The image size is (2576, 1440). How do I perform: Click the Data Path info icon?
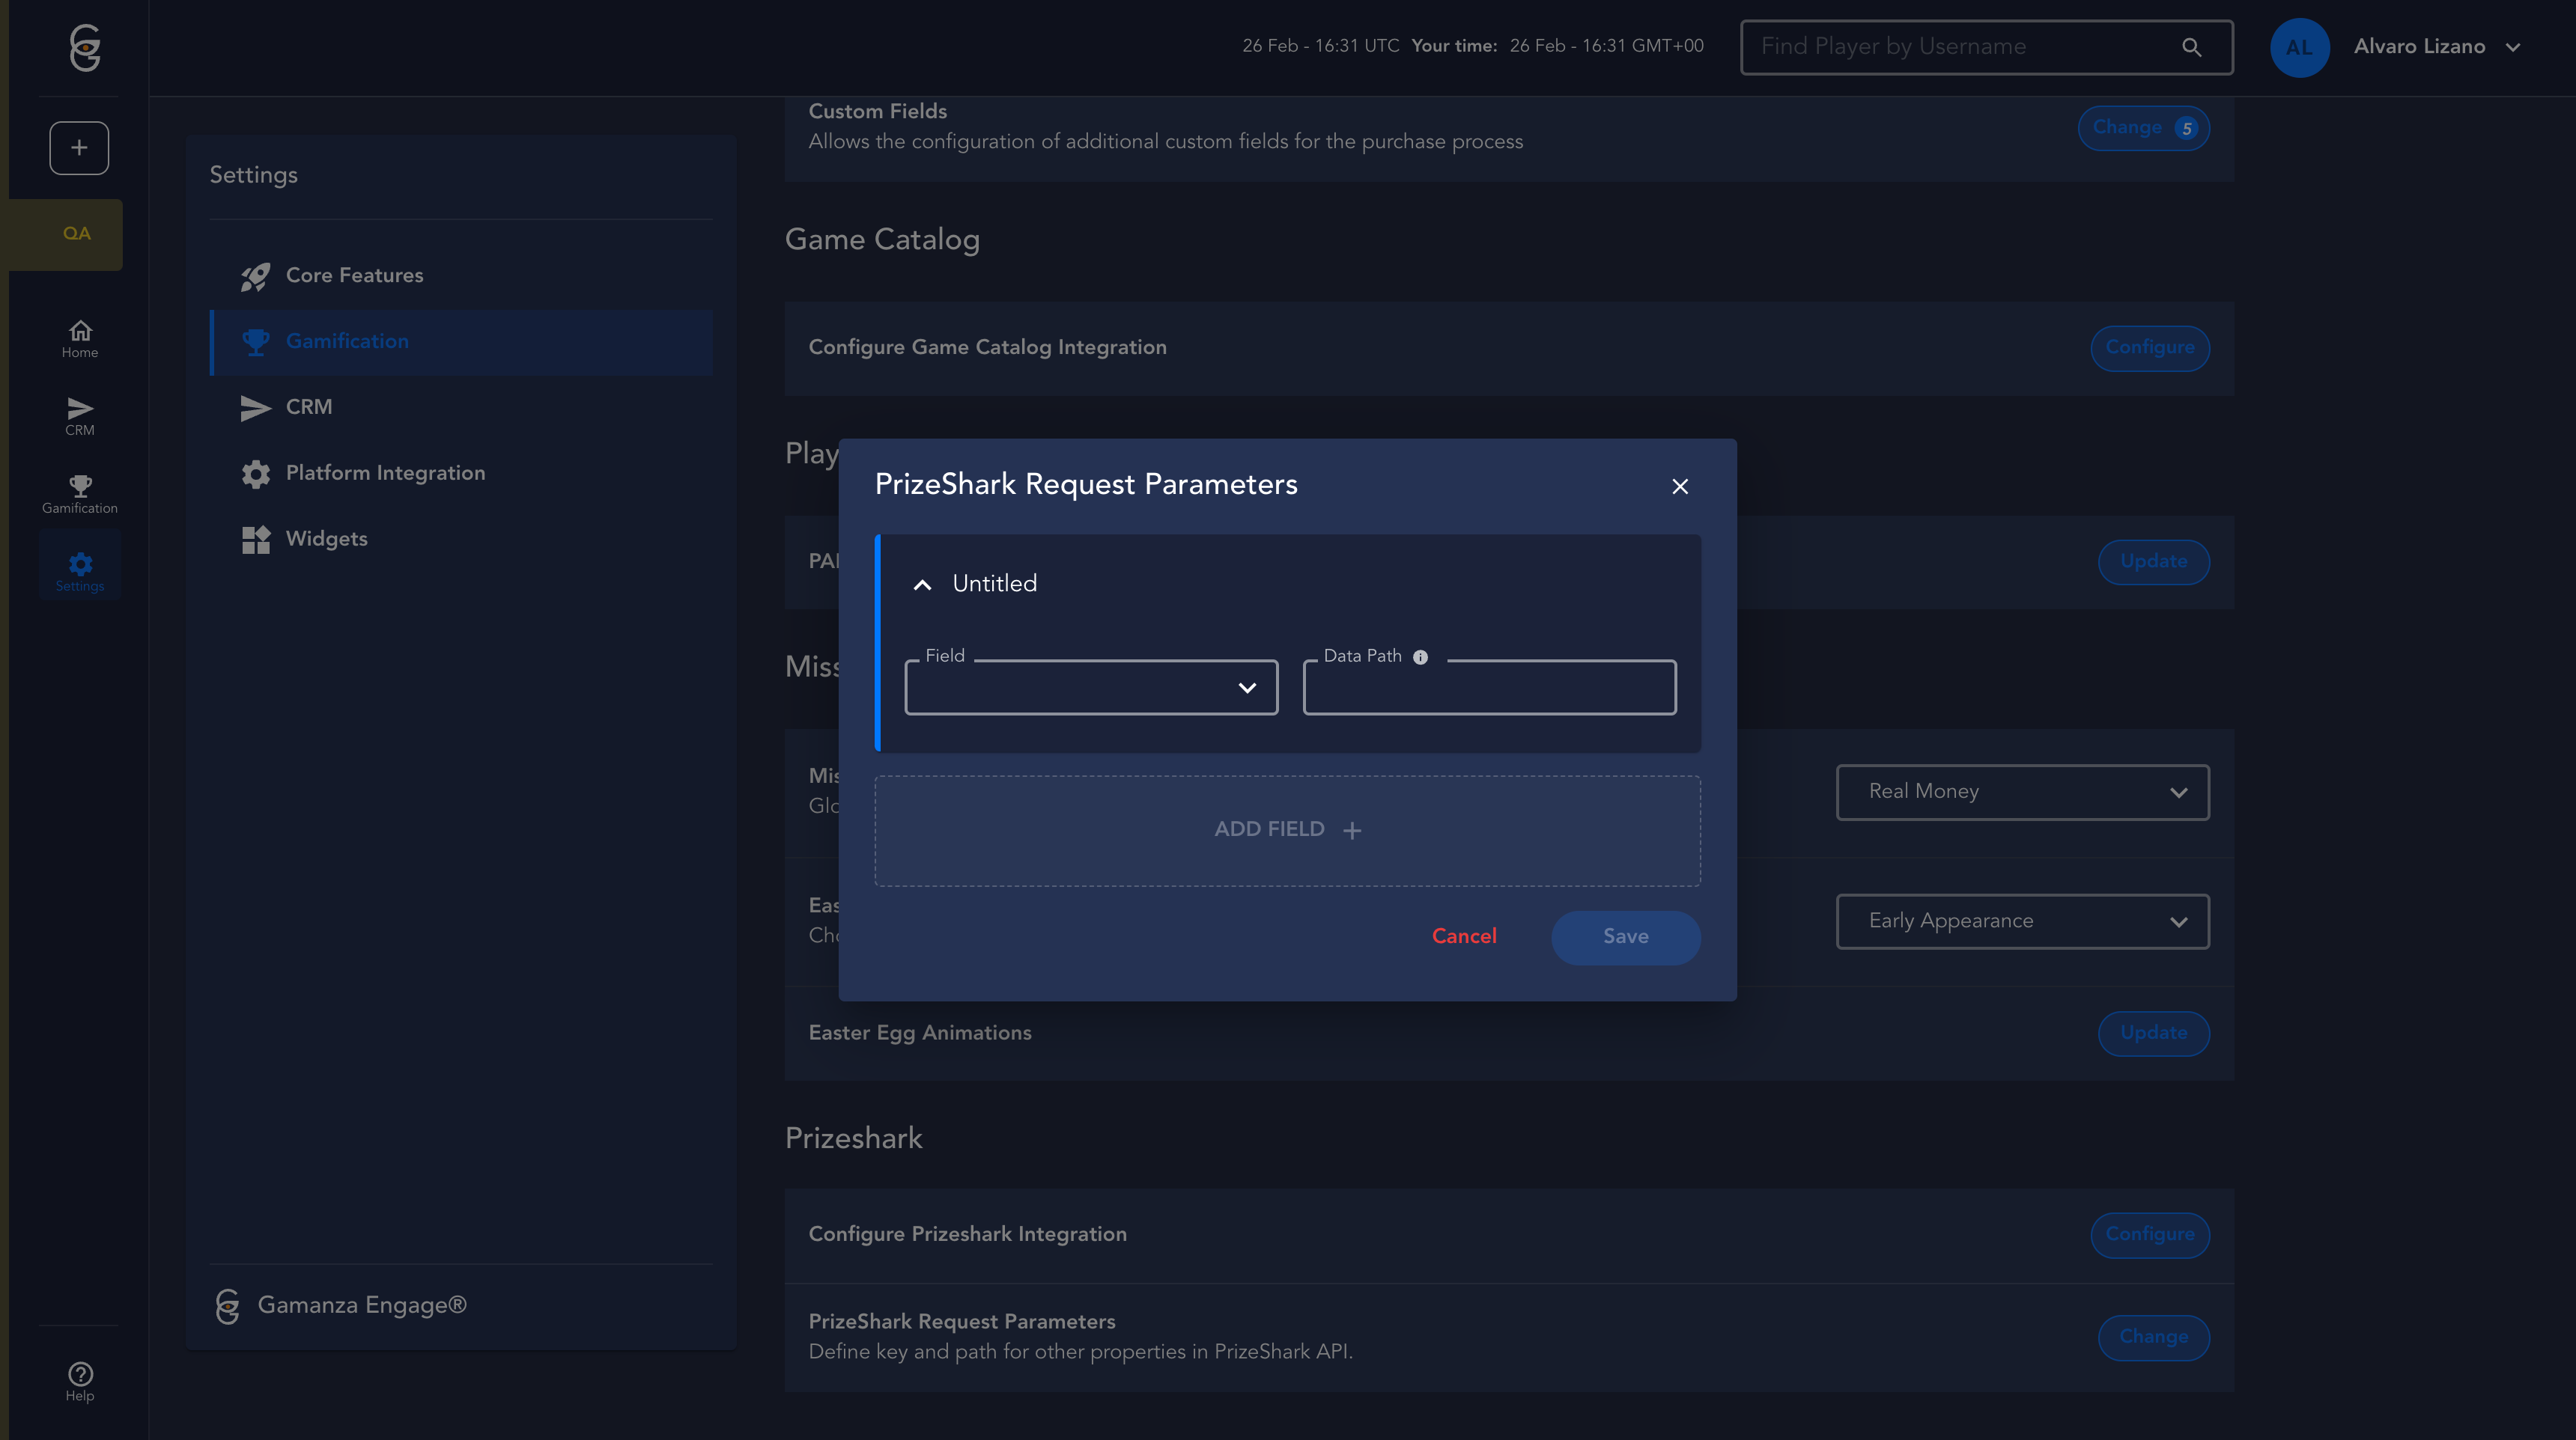pos(1420,656)
